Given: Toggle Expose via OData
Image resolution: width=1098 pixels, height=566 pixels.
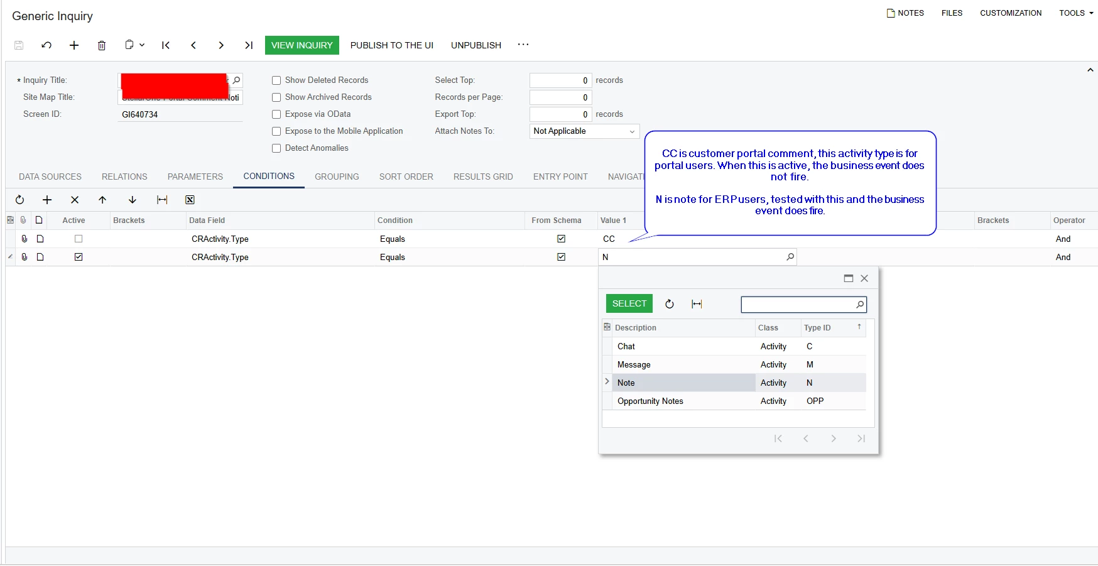Looking at the screenshot, I should [276, 114].
